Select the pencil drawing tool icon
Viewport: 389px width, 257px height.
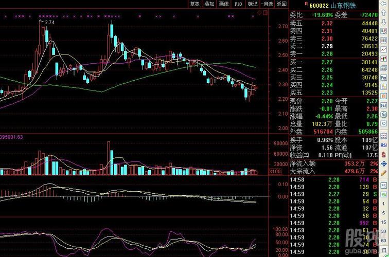[x=383, y=173]
